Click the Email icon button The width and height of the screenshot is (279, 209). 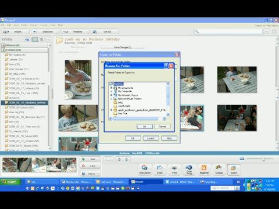pos(160,170)
